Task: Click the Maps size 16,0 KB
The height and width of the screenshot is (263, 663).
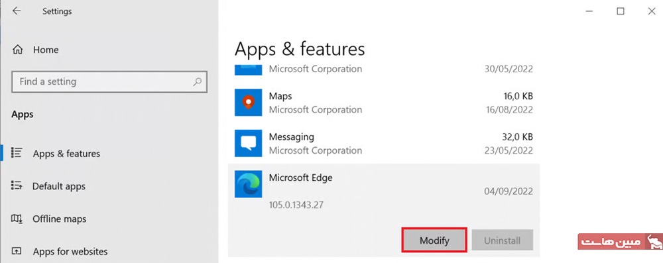Action: tap(518, 97)
